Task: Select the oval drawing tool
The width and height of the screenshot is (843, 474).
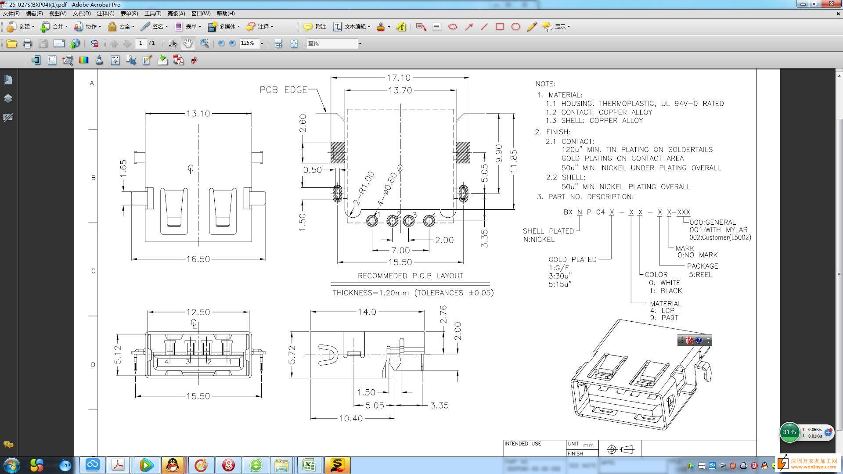Action: click(x=515, y=27)
